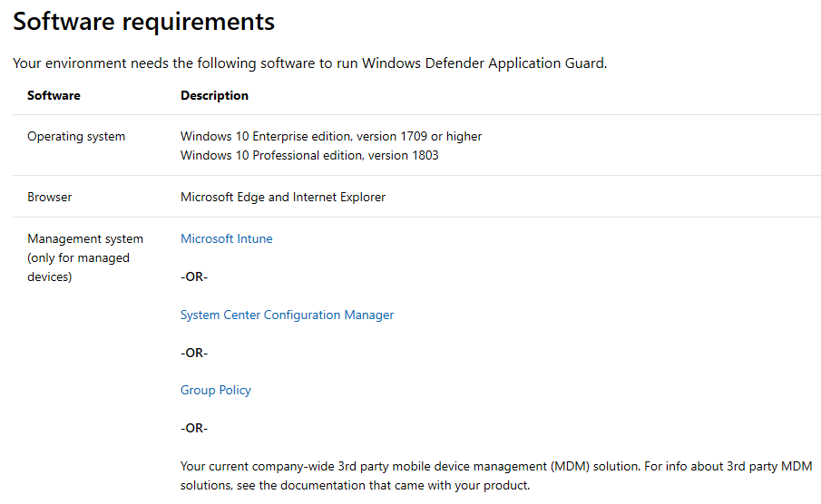821x504 pixels.
Task: Click the Software requirements heading
Action: point(143,22)
